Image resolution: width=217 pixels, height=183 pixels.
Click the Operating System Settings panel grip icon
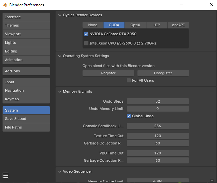coord(212,56)
